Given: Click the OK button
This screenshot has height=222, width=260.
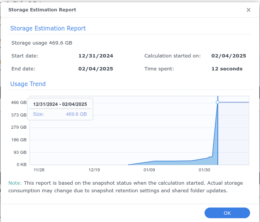Looking at the screenshot, I should point(227,213).
